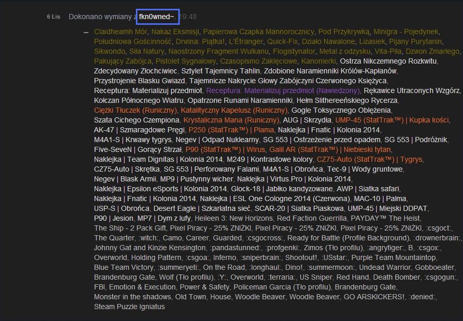Open Zdobione Naramienniki Królów-Kapłanów

point(330,71)
